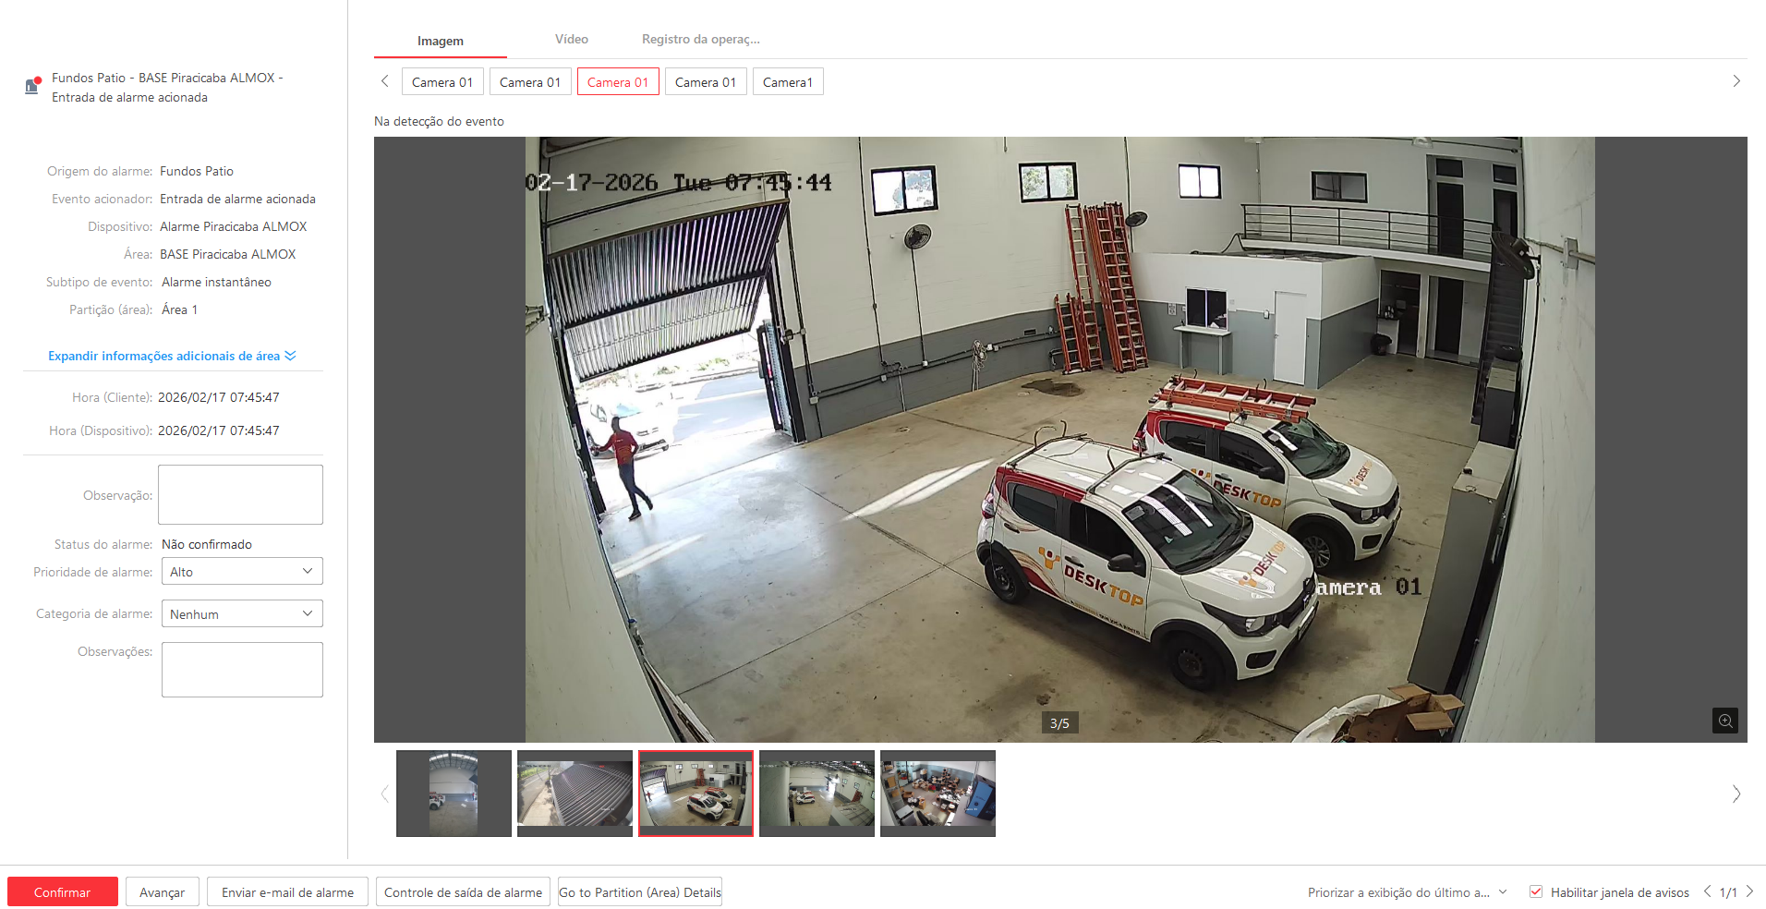Click the thumbnail strip's right arrow
The image size is (1766, 909).
[1736, 794]
